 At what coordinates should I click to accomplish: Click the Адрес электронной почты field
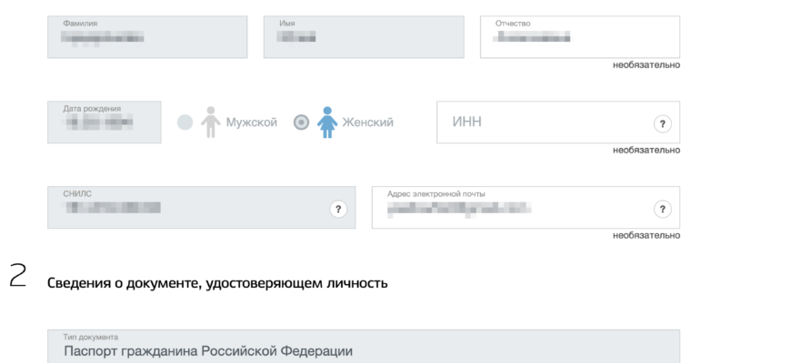point(526,208)
